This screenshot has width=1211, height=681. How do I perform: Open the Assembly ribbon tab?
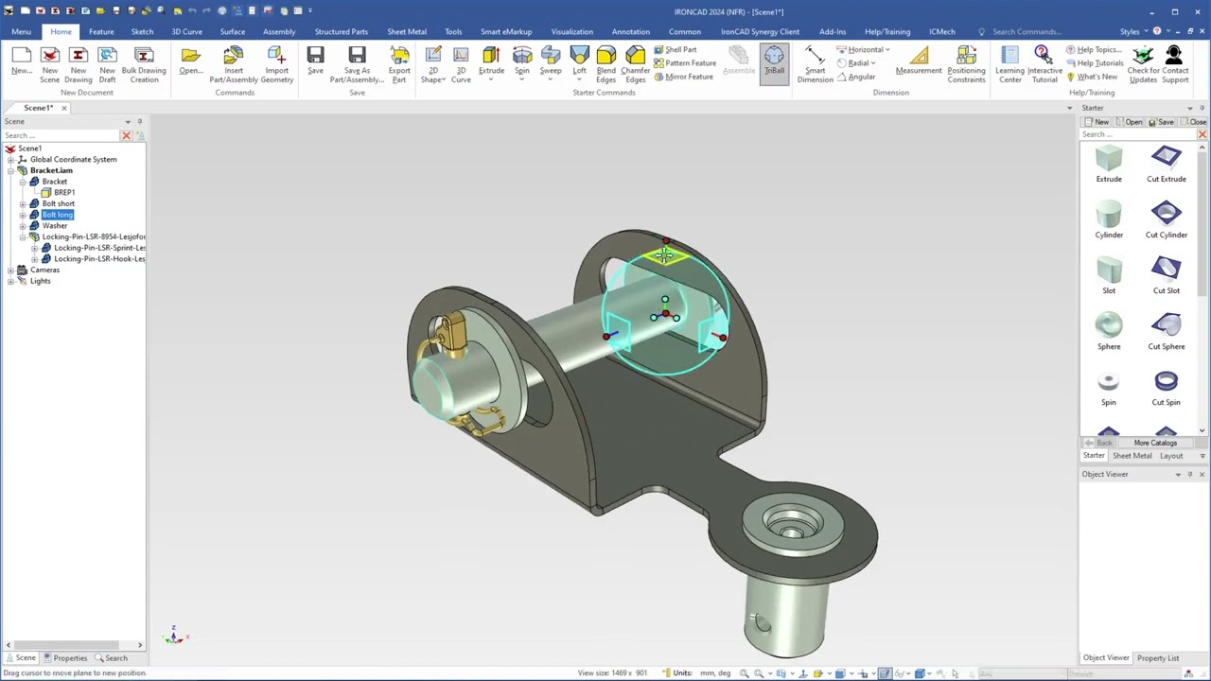(x=279, y=31)
